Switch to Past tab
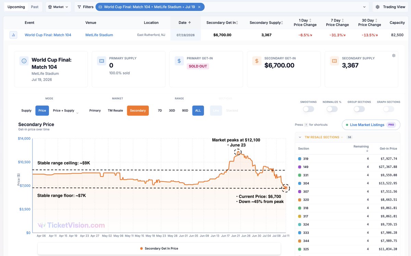The image size is (411, 256). (x=35, y=7)
